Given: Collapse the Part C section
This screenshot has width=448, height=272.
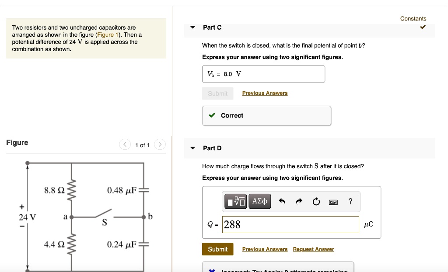Looking at the screenshot, I should pyautogui.click(x=193, y=28).
